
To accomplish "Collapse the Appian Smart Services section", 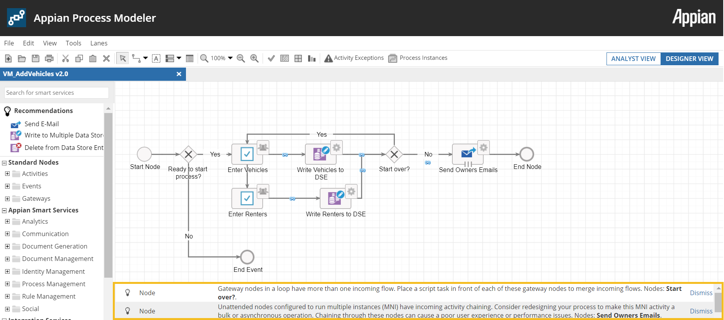I will (x=5, y=210).
